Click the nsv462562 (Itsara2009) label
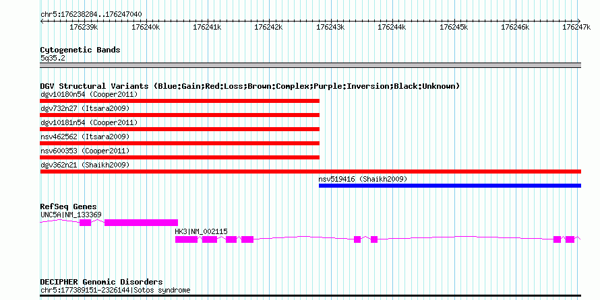600x300 pixels. click(85, 137)
